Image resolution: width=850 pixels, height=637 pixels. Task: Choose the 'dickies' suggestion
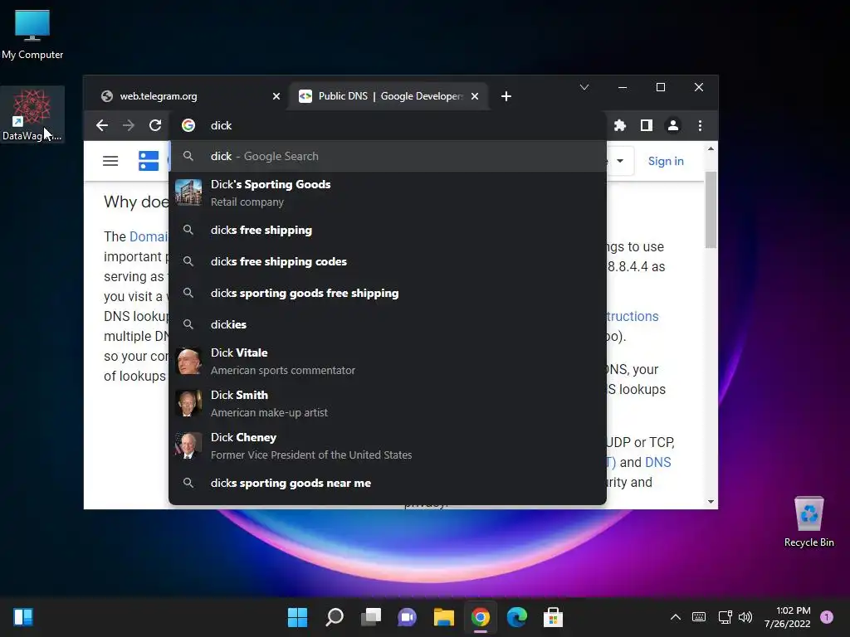point(388,324)
